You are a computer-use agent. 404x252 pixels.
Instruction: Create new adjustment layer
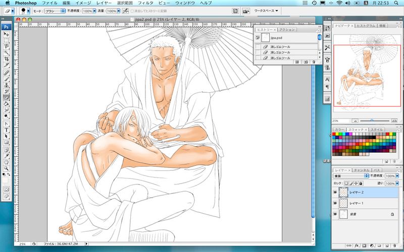click(372, 246)
